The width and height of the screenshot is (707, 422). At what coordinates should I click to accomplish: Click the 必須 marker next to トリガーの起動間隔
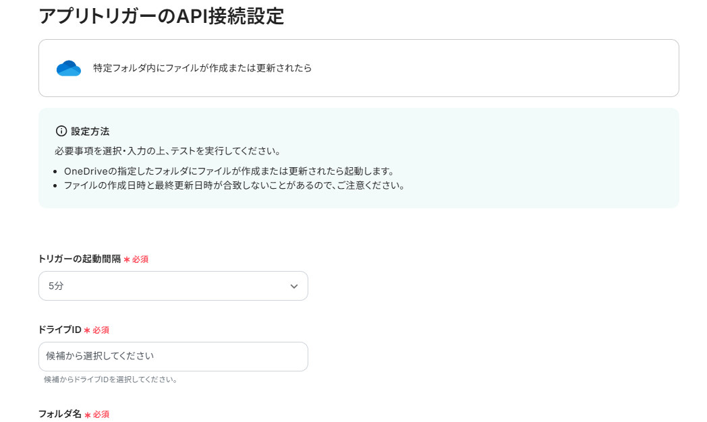[x=140, y=260]
